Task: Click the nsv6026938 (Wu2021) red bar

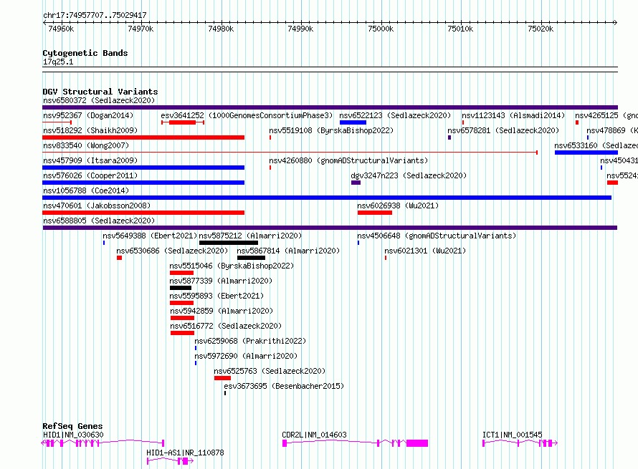Action: click(x=375, y=213)
